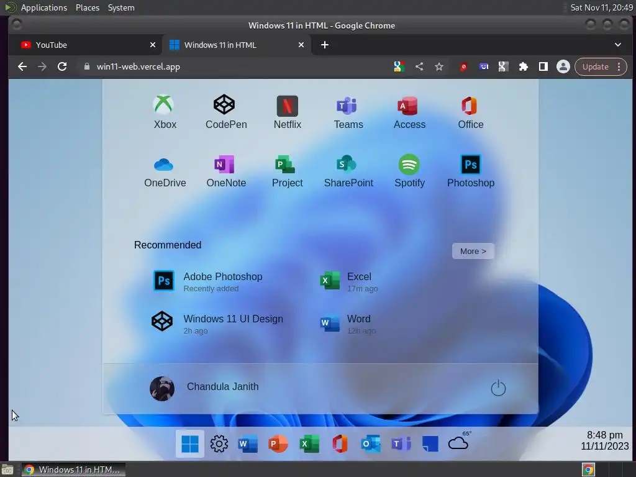The image size is (636, 477).
Task: Select the Windows 11 in HTML tab
Action: point(236,45)
